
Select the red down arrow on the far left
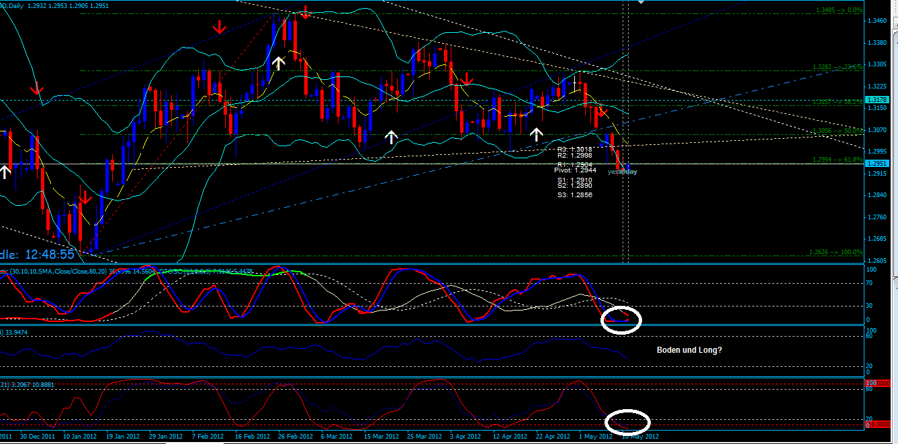[36, 89]
